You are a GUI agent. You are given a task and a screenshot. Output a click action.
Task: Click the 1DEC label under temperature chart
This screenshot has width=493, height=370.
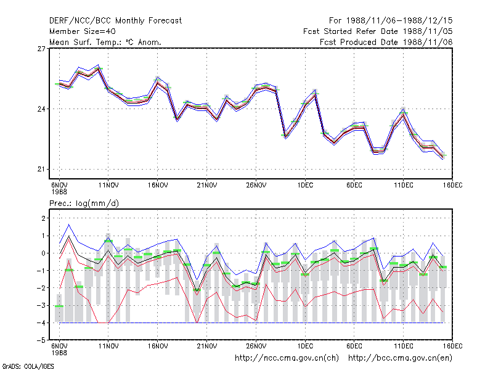pyautogui.click(x=305, y=185)
